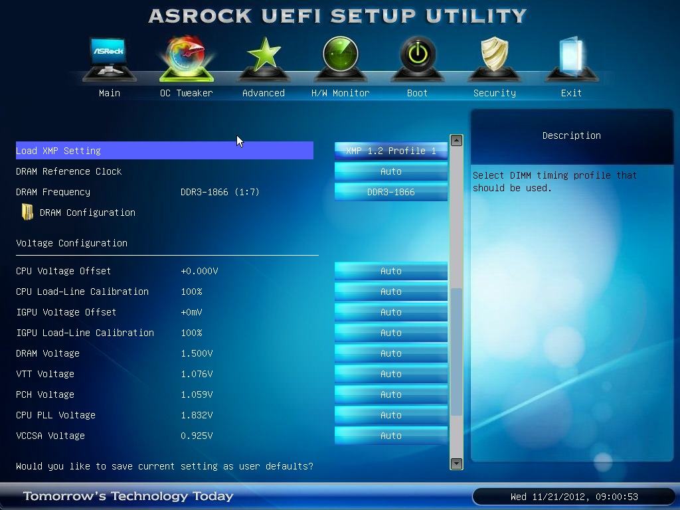Open the Main monitor icon

110,59
